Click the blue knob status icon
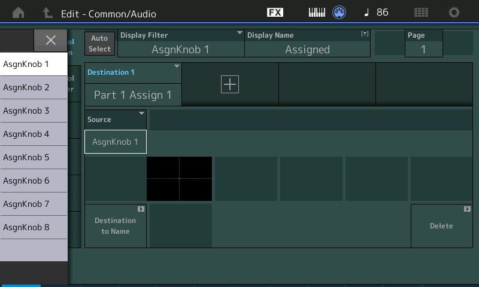 click(339, 13)
